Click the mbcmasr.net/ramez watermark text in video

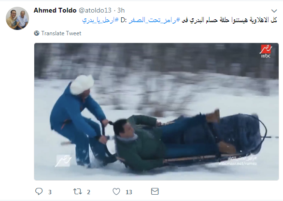[238, 163]
